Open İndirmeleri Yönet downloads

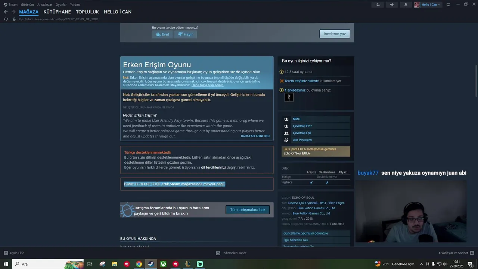tap(231, 253)
